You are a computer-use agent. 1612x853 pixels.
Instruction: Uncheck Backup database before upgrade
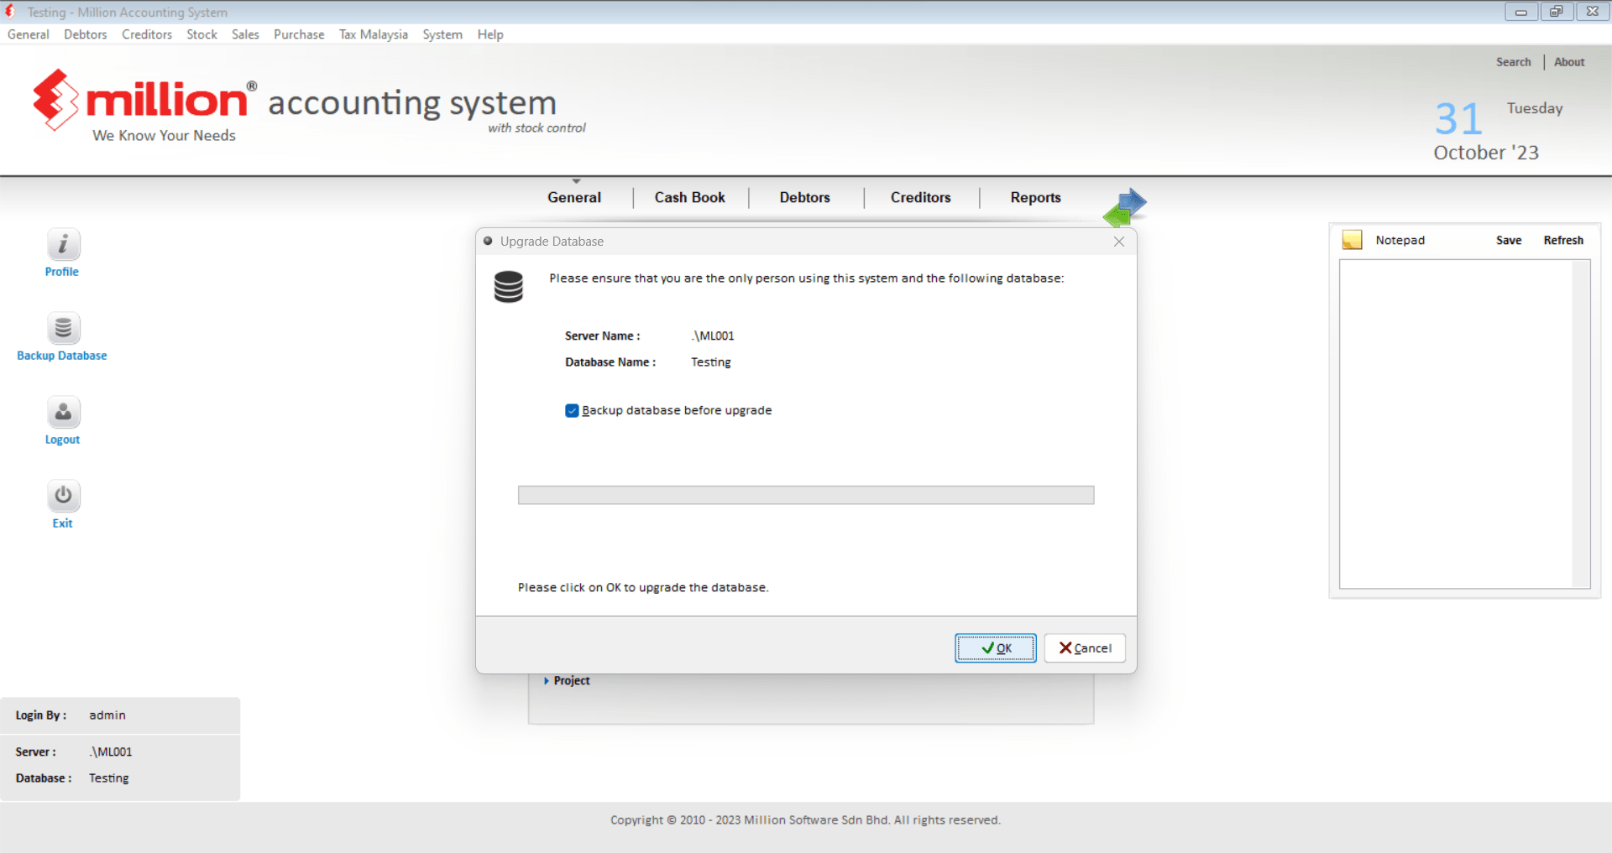(572, 411)
